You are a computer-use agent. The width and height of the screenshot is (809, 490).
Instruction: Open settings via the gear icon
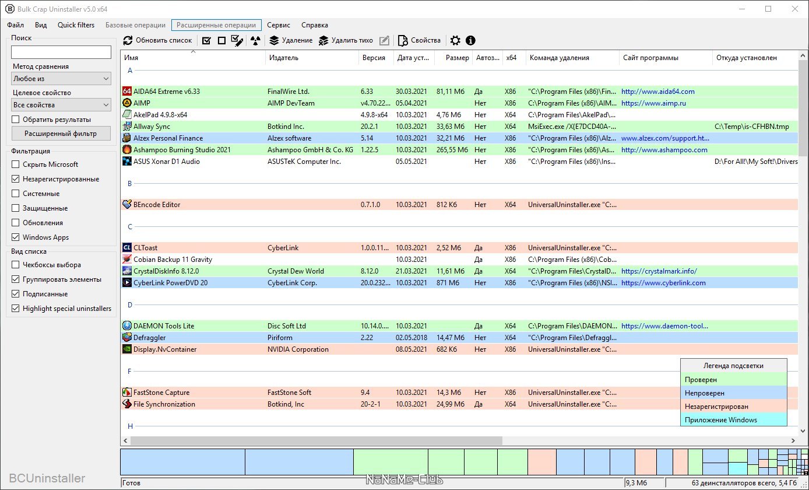pos(455,41)
